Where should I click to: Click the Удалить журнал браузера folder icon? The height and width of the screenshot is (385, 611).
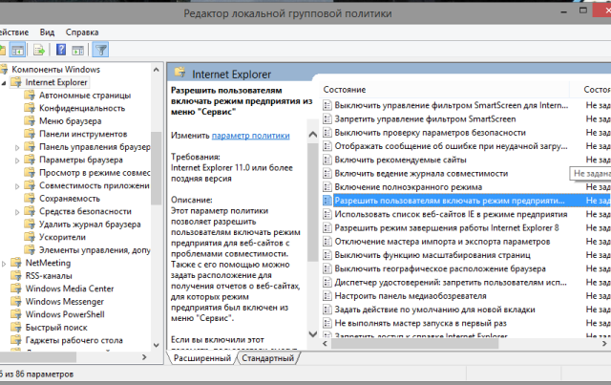tap(30, 224)
